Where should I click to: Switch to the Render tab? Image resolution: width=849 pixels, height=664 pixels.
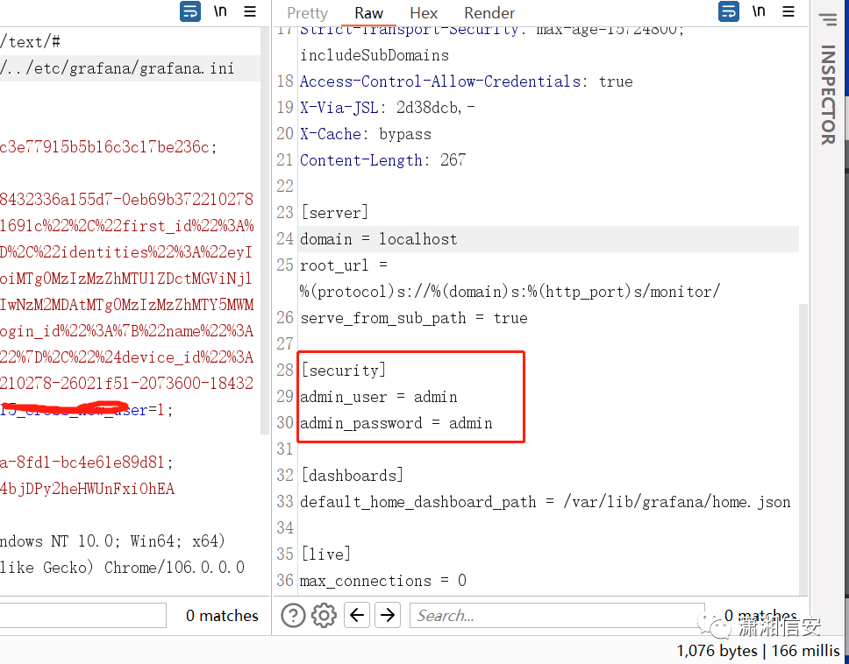click(489, 13)
